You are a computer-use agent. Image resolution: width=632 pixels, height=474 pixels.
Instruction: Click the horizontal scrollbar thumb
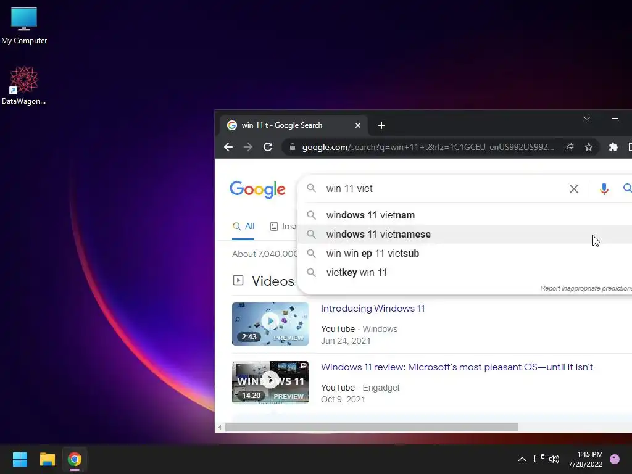click(x=371, y=427)
